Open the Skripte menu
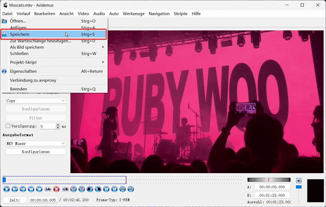 click(181, 13)
